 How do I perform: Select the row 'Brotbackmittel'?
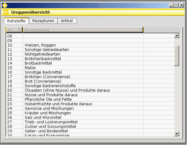click(x=90, y=63)
